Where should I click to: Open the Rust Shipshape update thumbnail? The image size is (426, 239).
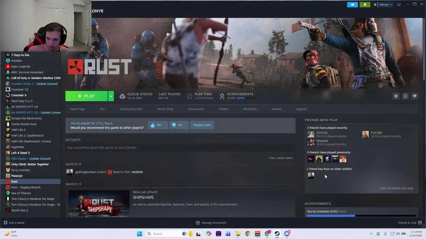99,203
